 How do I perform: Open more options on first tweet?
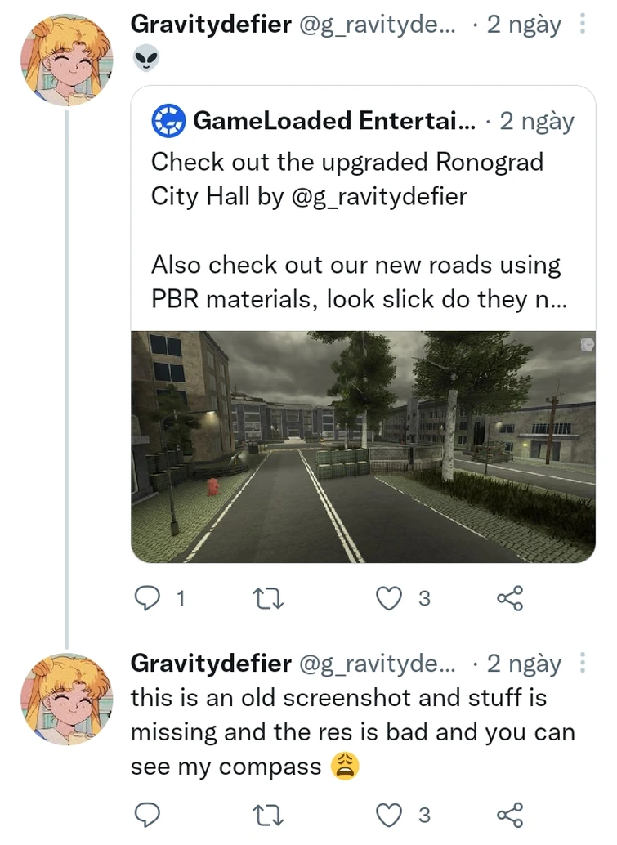click(582, 24)
